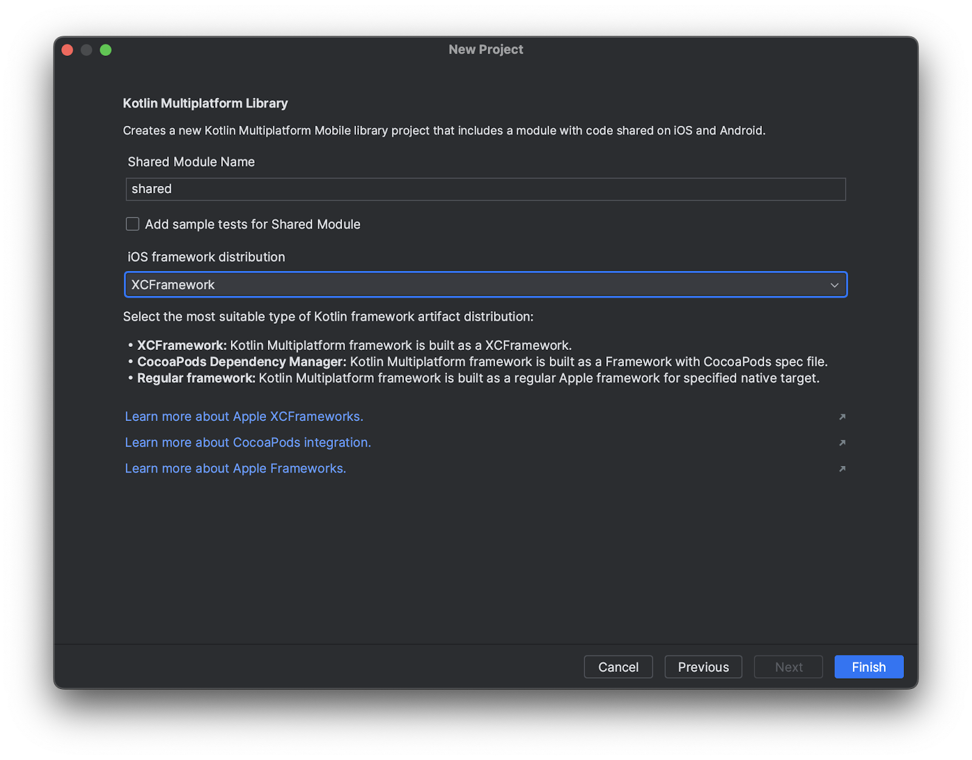972x760 pixels.
Task: Click the dropdown chevron next to XCFramework
Action: point(834,285)
